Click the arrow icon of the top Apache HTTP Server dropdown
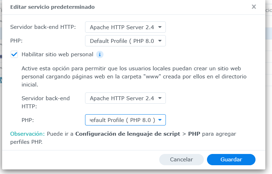 coord(160,27)
